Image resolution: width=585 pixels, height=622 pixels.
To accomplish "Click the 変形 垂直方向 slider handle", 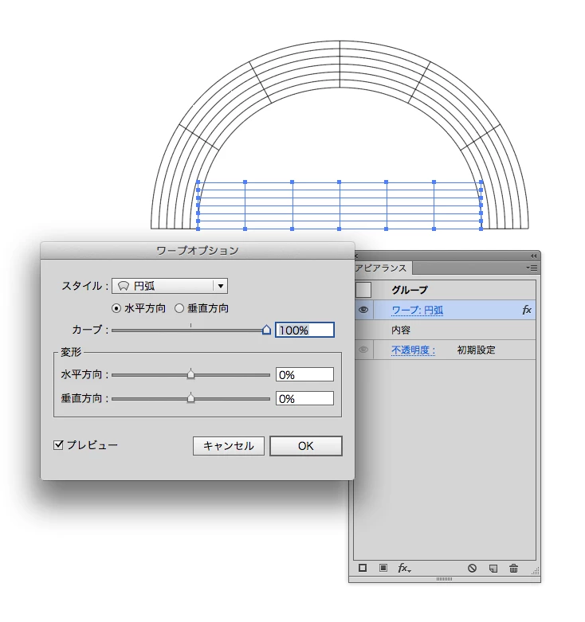I will [x=191, y=398].
